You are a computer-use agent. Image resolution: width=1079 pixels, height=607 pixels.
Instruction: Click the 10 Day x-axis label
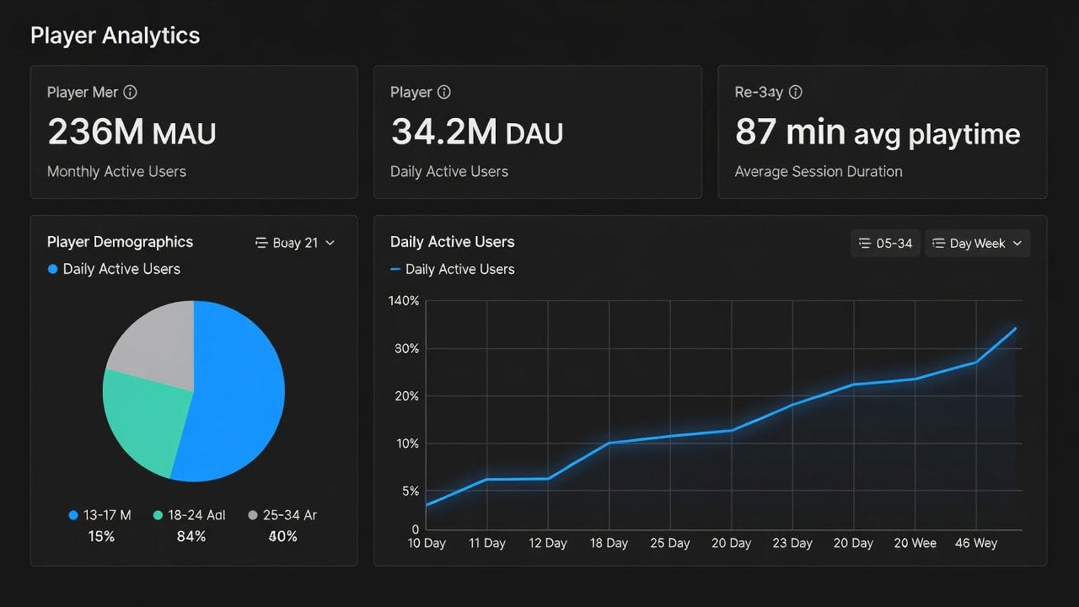click(x=427, y=543)
